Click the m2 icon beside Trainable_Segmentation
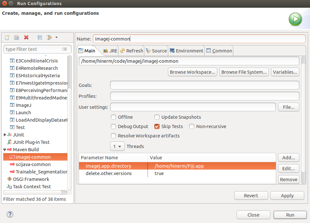 (12, 172)
